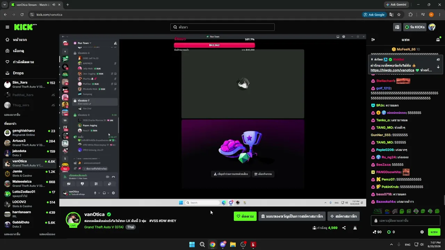Select the announcement channel in Discord
Screen dimensions: 445x250
92,163
